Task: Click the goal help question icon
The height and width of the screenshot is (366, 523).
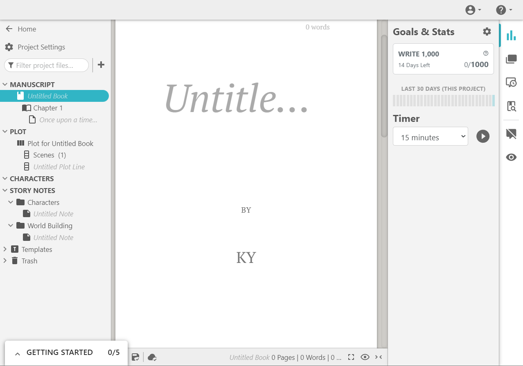Action: pyautogui.click(x=486, y=53)
